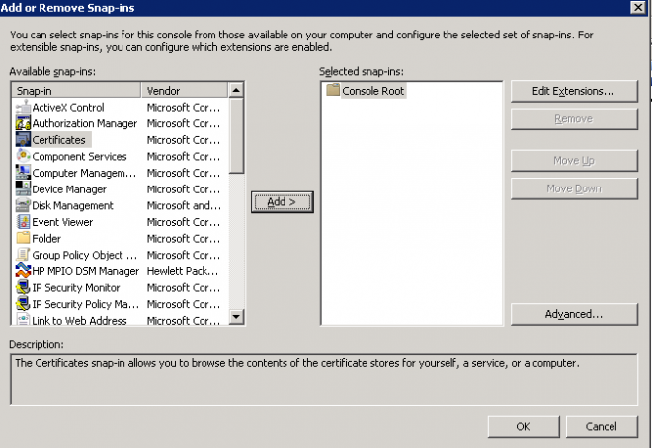Open the Advanced options
Viewport: 652px width, 448px height.
pyautogui.click(x=574, y=314)
